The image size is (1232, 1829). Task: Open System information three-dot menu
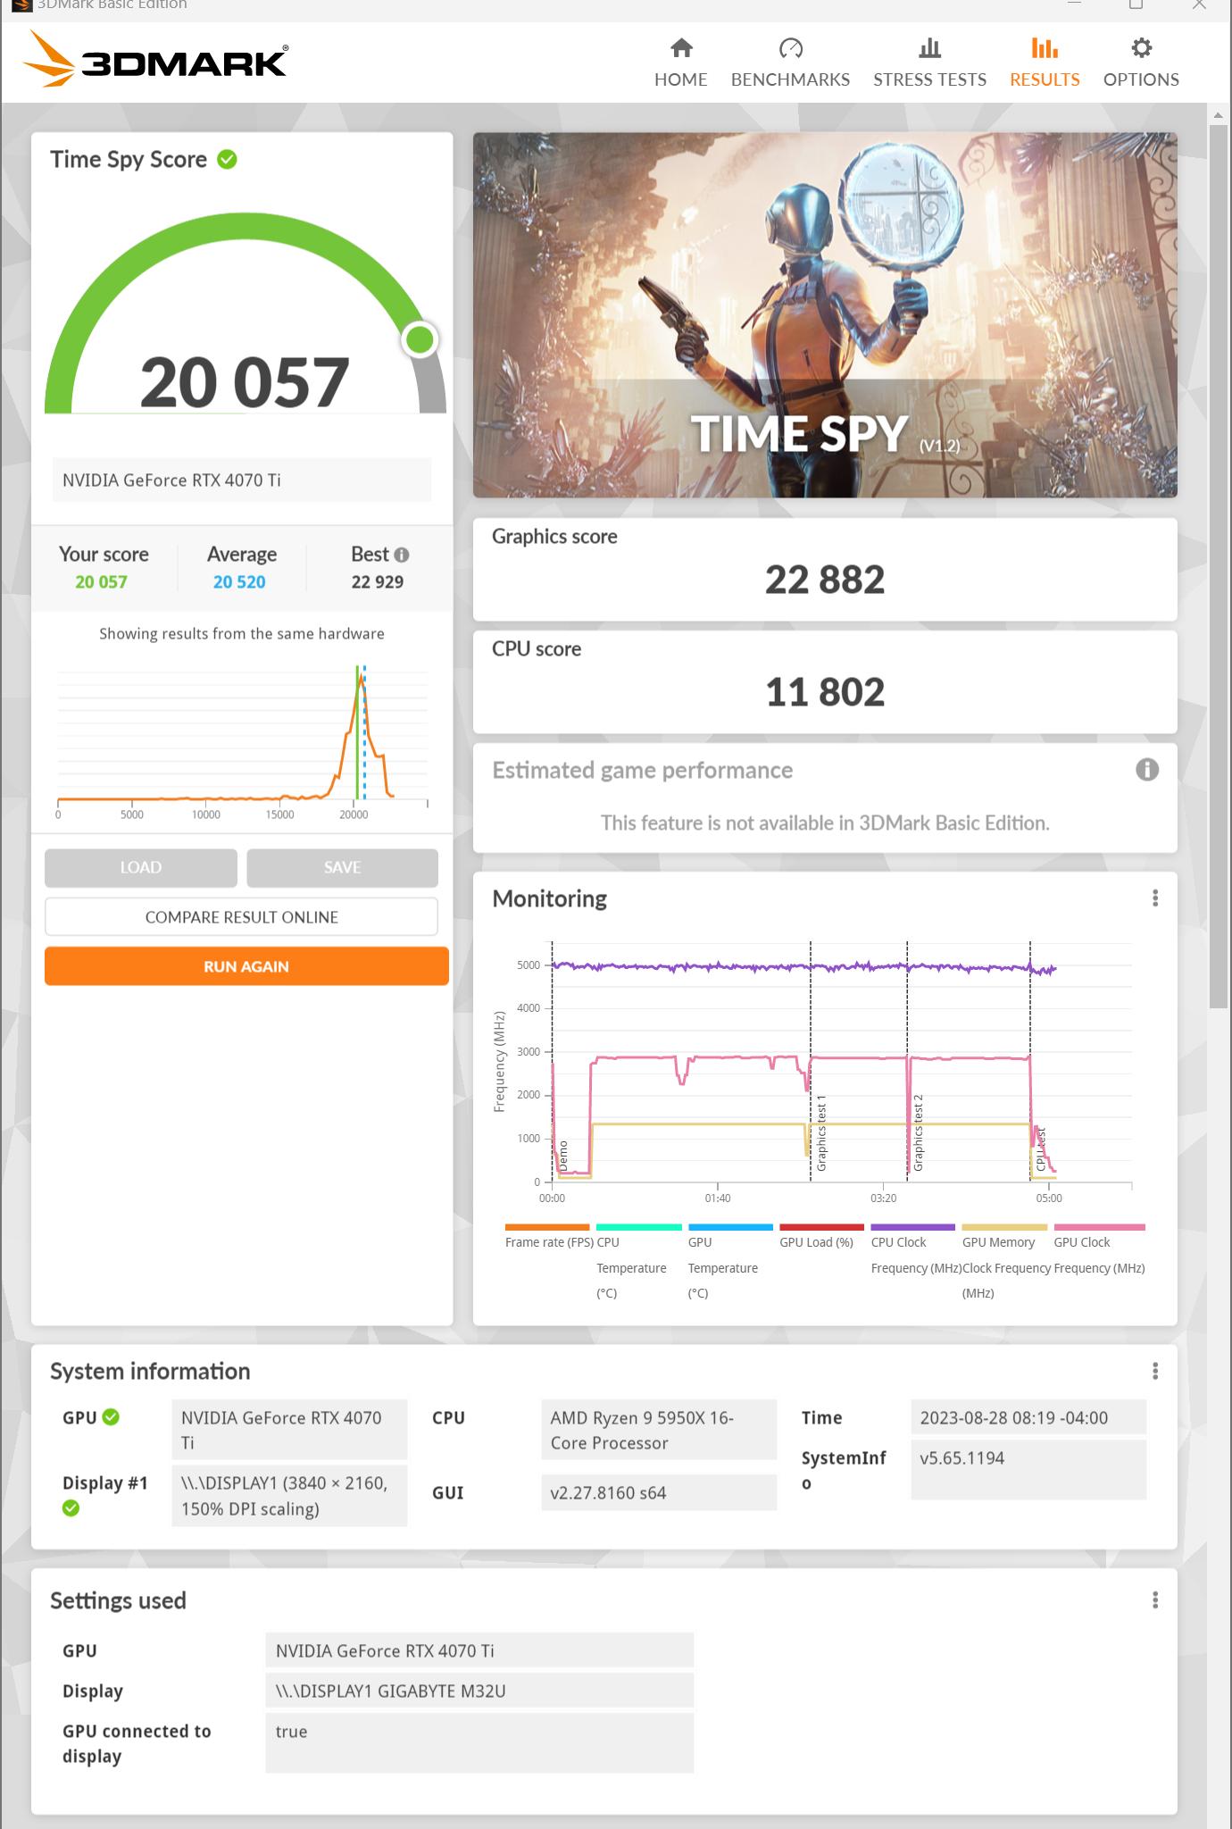1155,1371
